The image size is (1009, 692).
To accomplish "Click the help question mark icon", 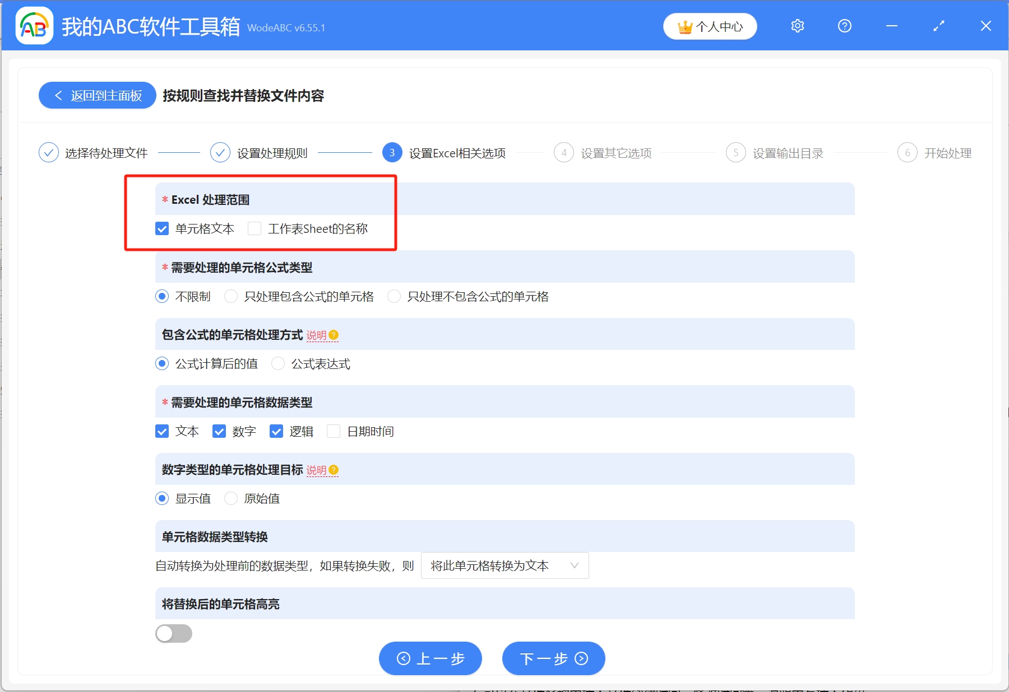I will [844, 26].
